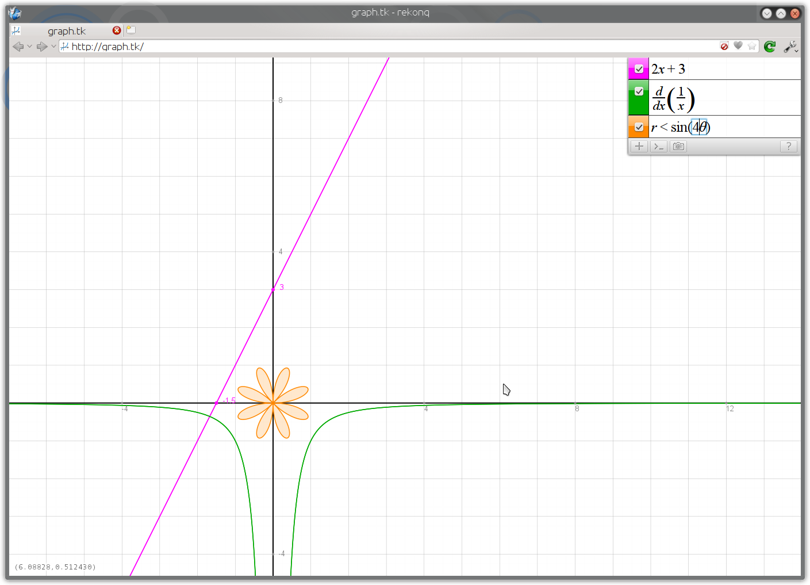Click the x-axis tick label 12
This screenshot has width=810, height=585.
pyautogui.click(x=730, y=409)
